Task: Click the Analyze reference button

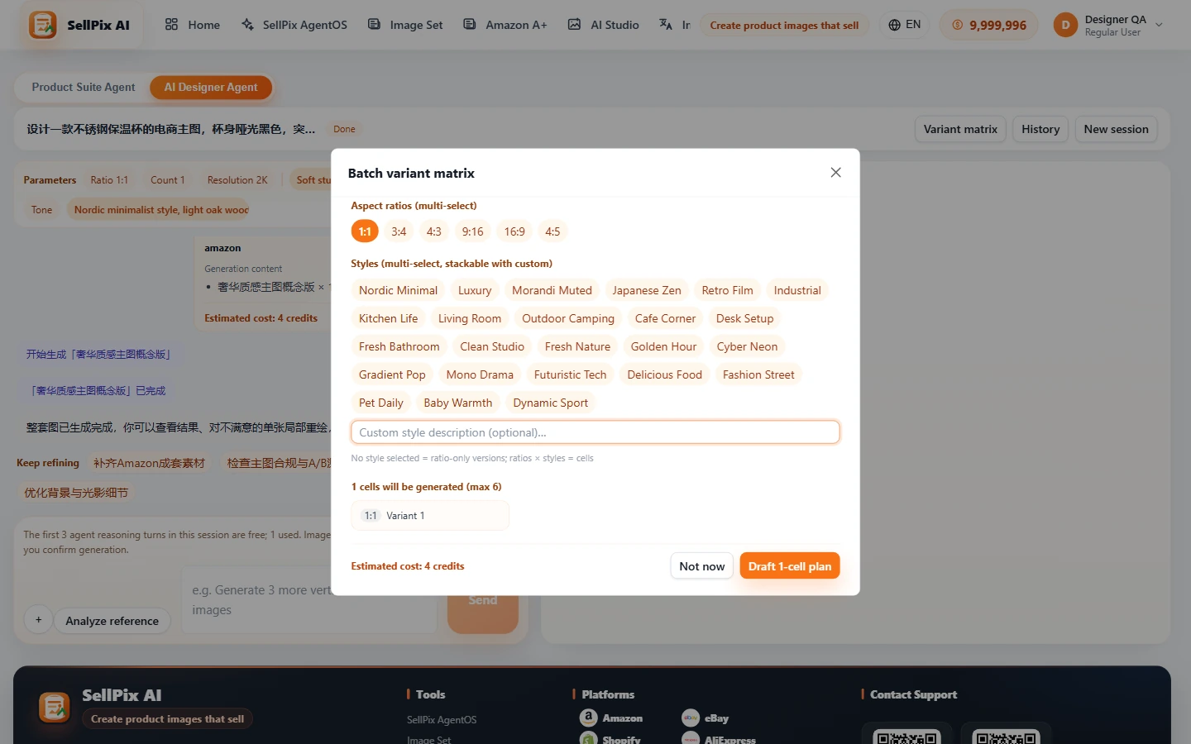Action: 112,621
